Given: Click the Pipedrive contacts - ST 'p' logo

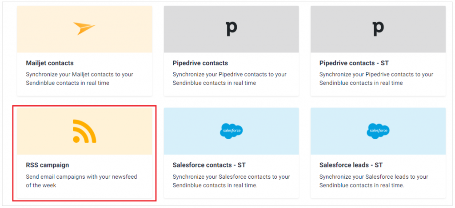Looking at the screenshot, I should 378,28.
